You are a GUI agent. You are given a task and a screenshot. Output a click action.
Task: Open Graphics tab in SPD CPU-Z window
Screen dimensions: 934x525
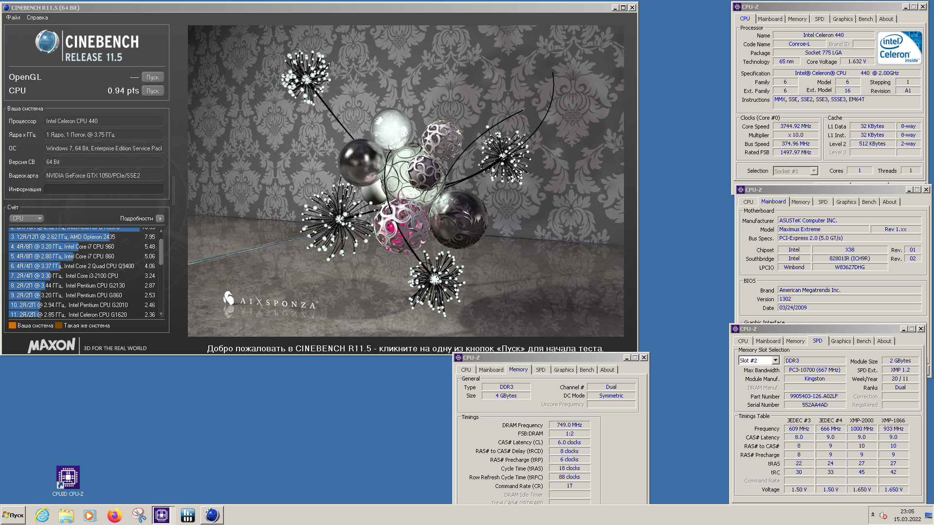(x=841, y=341)
